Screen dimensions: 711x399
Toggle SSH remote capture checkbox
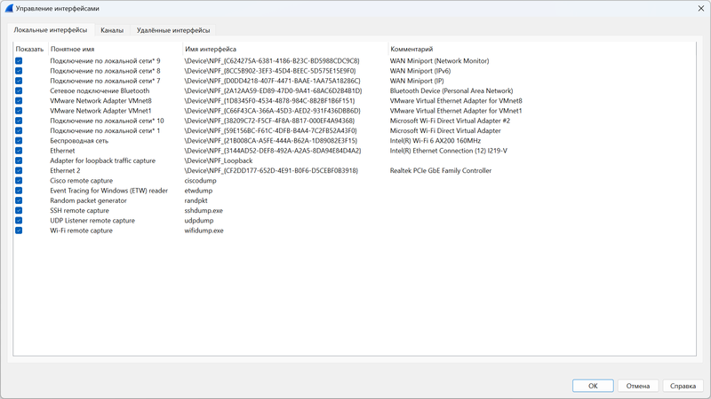19,210
